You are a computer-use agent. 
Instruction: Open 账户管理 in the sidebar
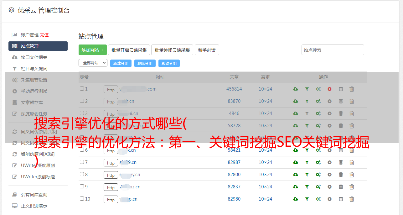tap(29, 35)
